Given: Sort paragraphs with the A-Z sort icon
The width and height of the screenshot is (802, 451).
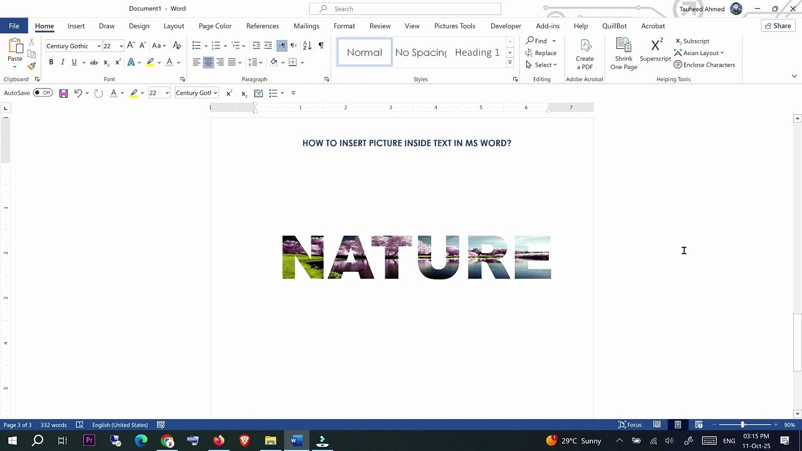Looking at the screenshot, I should [x=307, y=46].
